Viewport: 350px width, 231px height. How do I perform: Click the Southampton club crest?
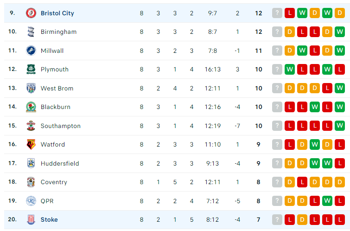click(31, 126)
